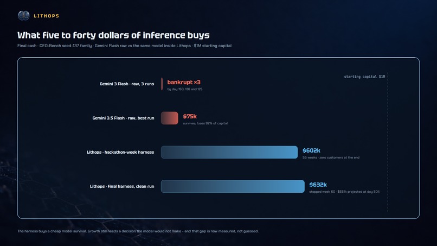
Task: Select the Gemini 3 Flash raw, 3 runs label
Action: click(127, 84)
